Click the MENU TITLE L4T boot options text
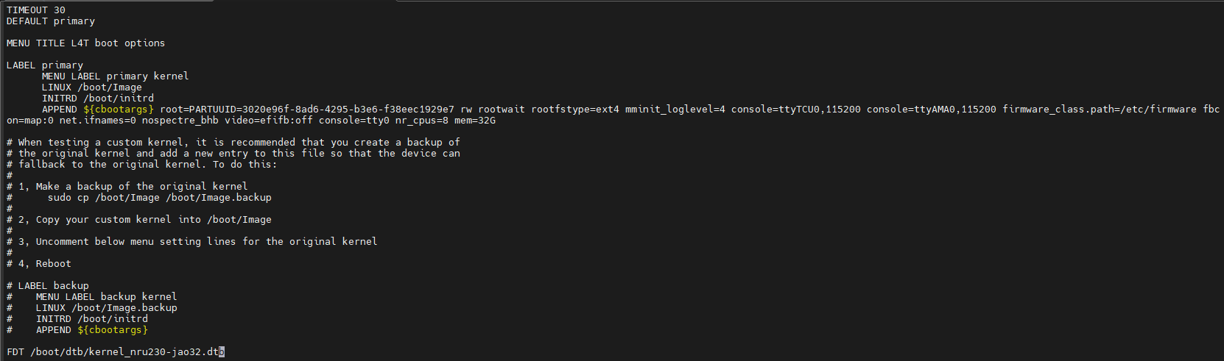Screen dimensions: 1224x361 [85, 43]
